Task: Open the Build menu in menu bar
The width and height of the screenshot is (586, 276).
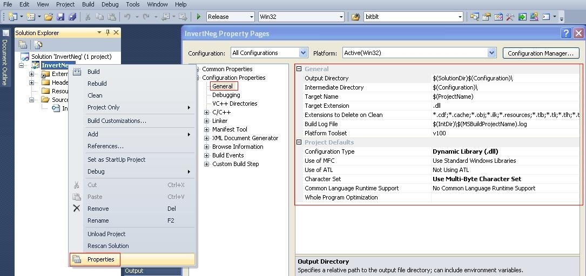Action: tap(88, 4)
